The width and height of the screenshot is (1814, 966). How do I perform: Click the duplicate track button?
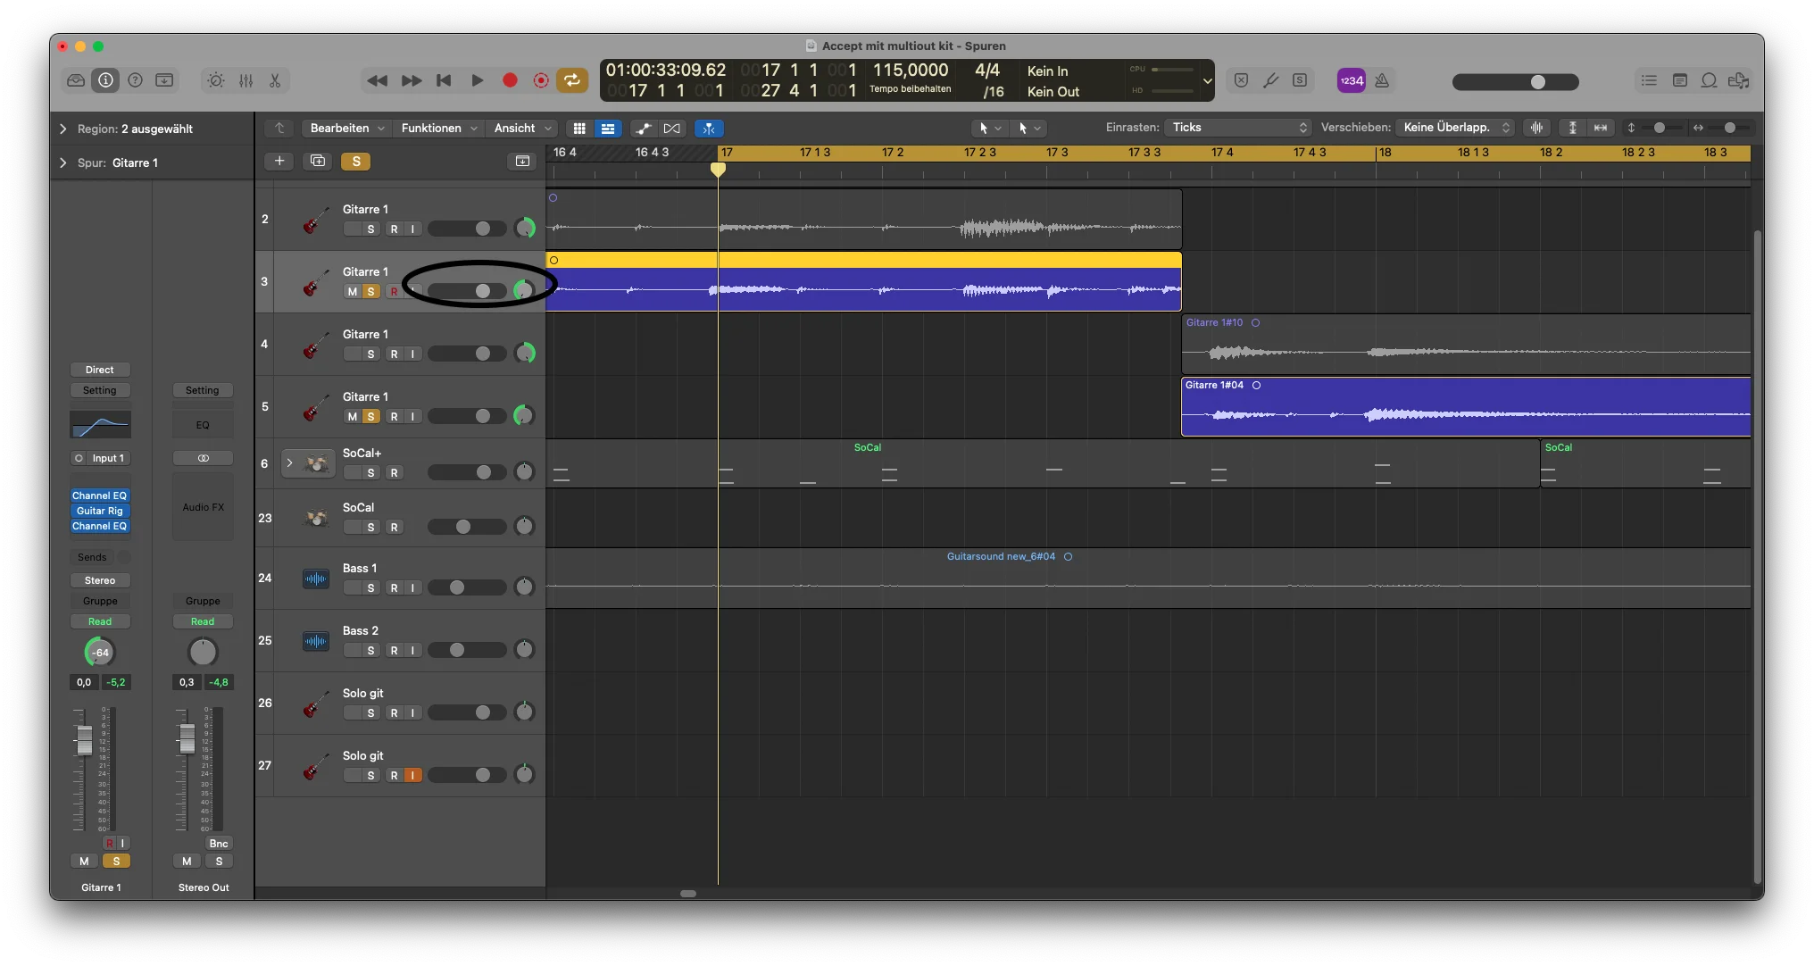point(318,161)
